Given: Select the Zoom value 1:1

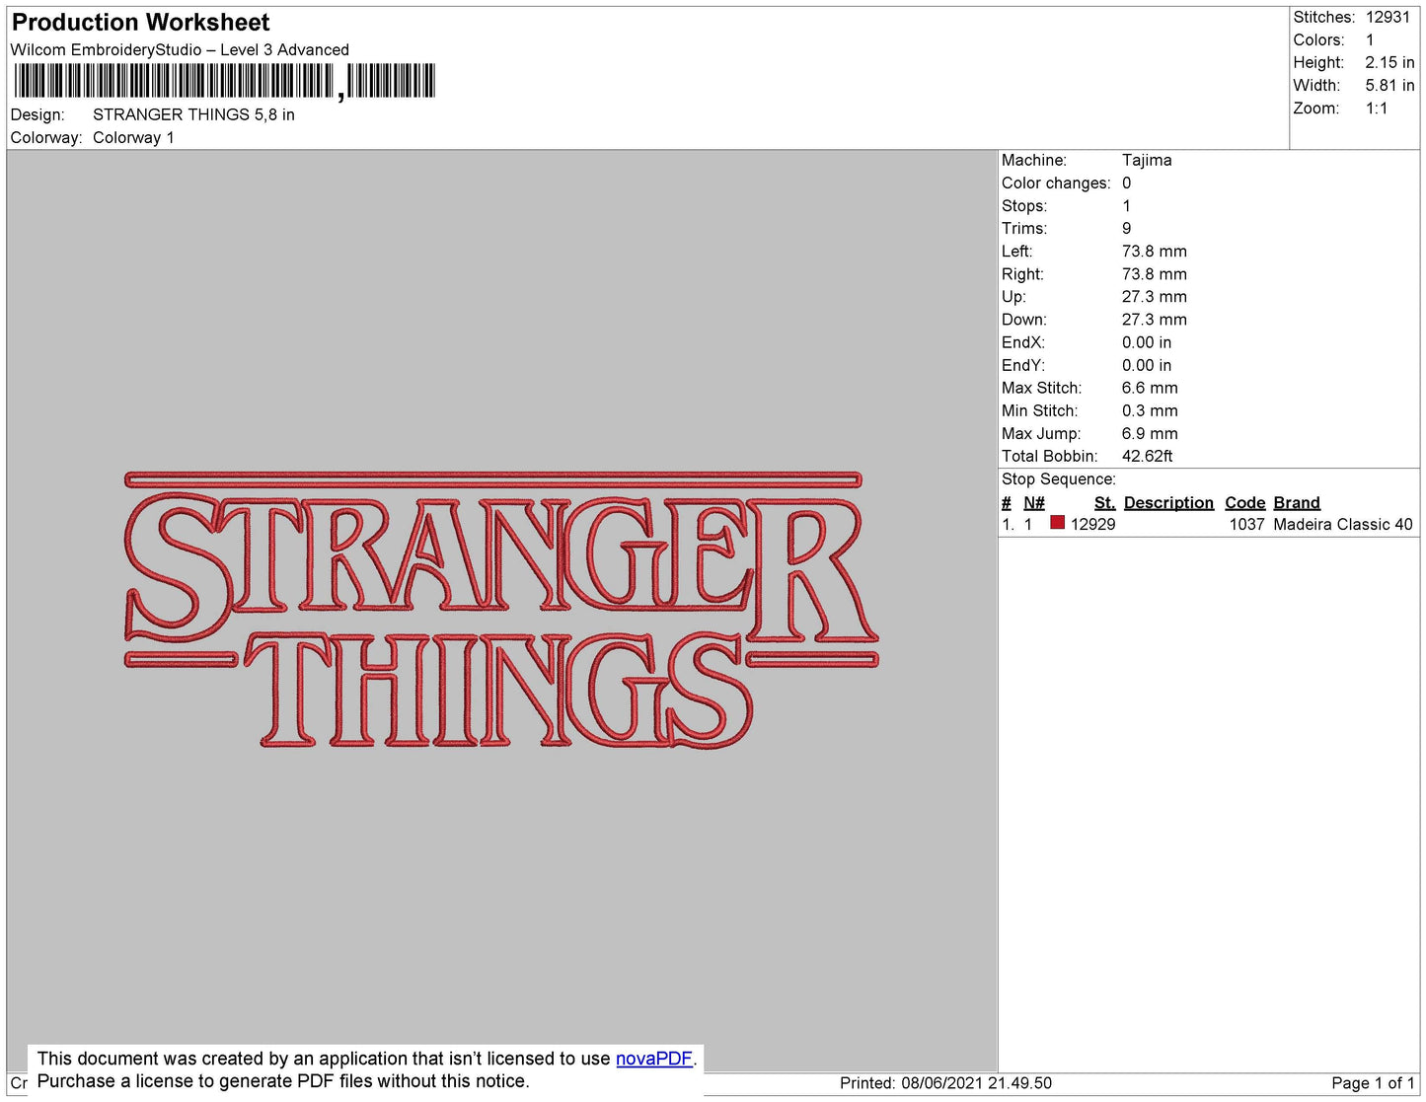Looking at the screenshot, I should pos(1377,109).
